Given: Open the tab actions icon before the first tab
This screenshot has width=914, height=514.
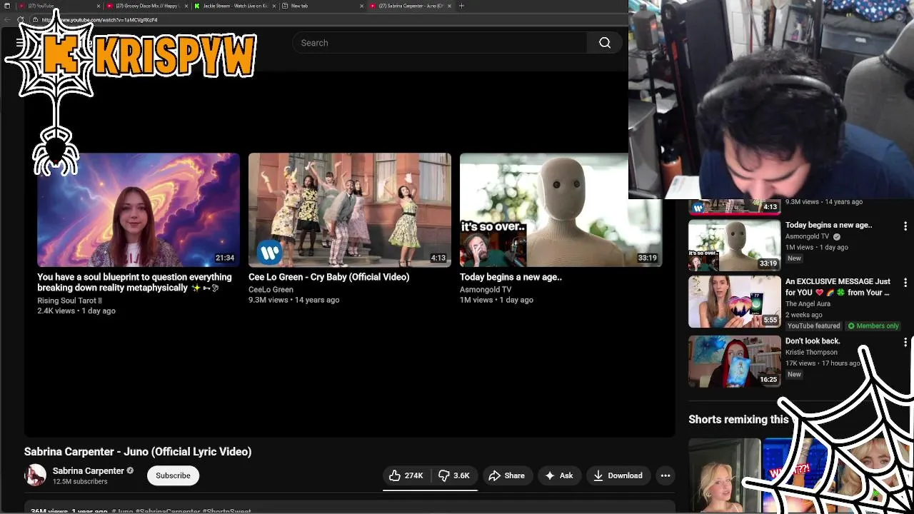Looking at the screenshot, I should (x=7, y=6).
